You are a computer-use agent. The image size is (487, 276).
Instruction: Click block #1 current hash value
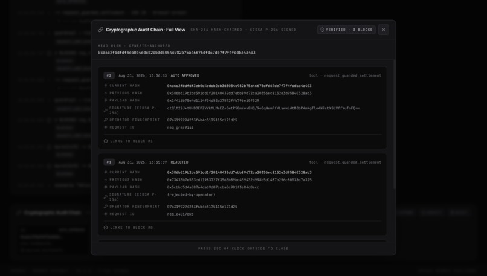coord(239,172)
